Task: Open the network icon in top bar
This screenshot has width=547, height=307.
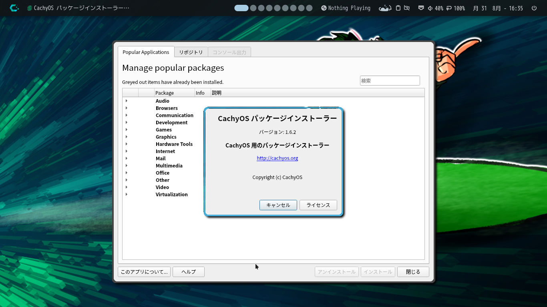Action: pos(421,8)
